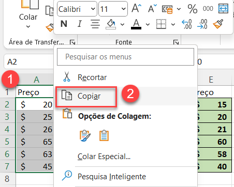Apply font color with underlined A icon
The width and height of the screenshot is (234, 187).
coord(136,24)
